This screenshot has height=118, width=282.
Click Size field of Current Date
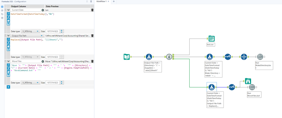[x=53, y=31]
